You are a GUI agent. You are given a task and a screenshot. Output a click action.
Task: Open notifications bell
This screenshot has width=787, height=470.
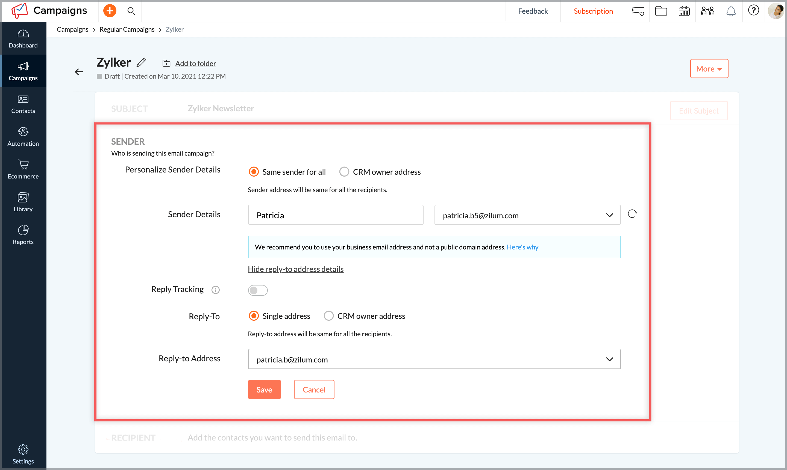point(731,11)
